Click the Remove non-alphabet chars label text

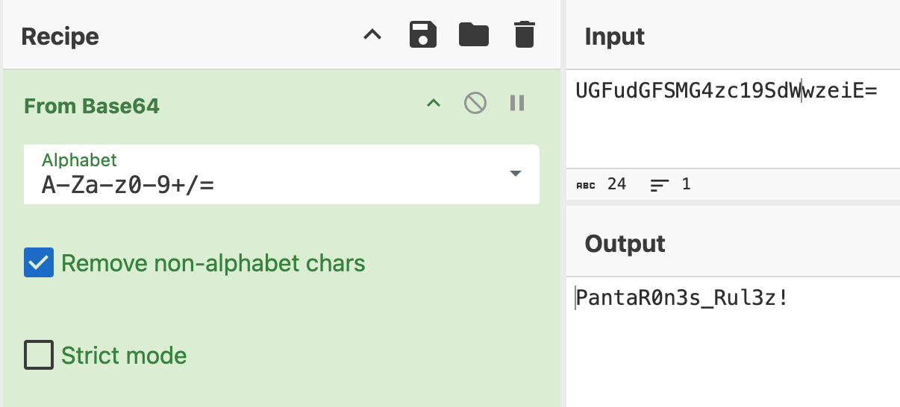coord(213,263)
